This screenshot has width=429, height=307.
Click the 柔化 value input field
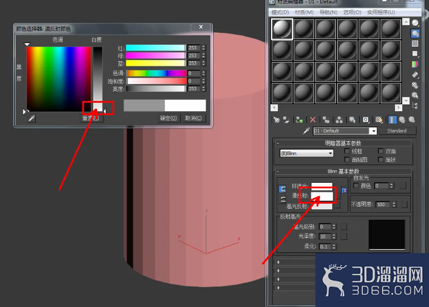325,247
